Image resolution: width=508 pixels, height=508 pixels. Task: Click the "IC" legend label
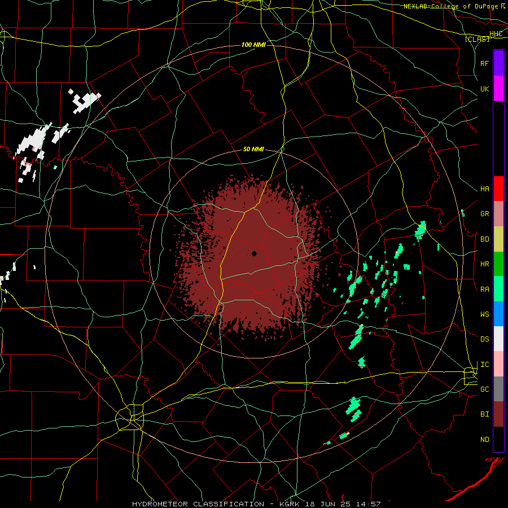(x=485, y=365)
